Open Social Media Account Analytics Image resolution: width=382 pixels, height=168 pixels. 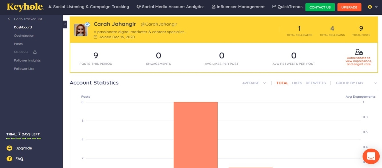170,7
